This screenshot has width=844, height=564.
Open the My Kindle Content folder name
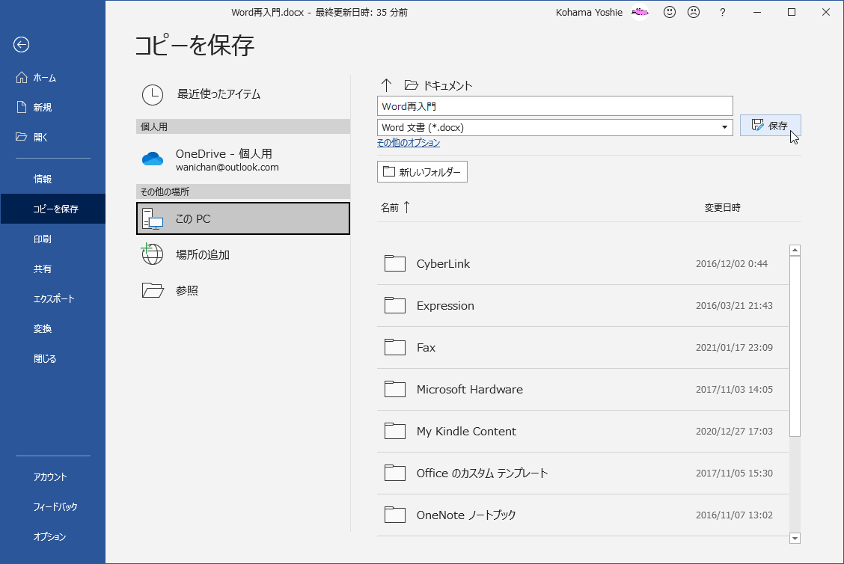click(466, 432)
